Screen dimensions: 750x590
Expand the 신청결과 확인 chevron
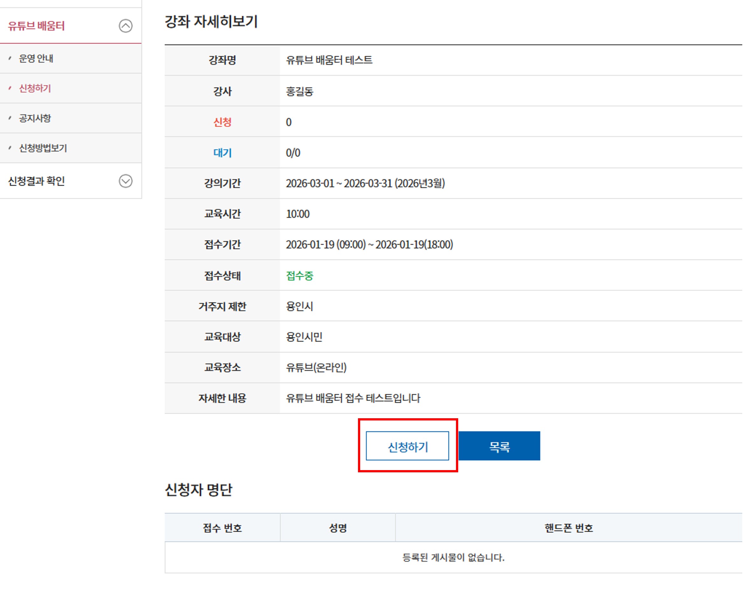coord(125,181)
